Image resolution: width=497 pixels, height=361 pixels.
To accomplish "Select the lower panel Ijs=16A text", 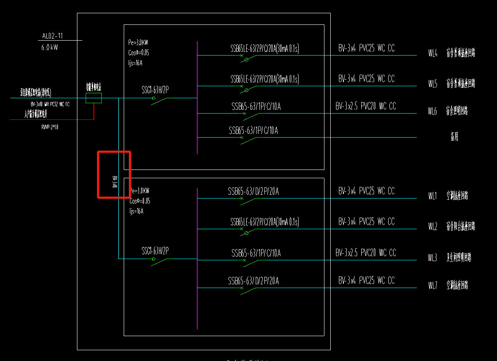I will click(136, 211).
